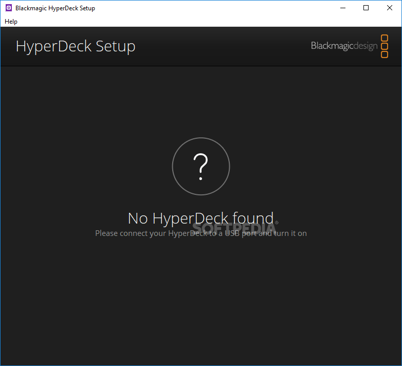The image size is (402, 366).
Task: Click the question mark circle icon
Action: (x=201, y=167)
